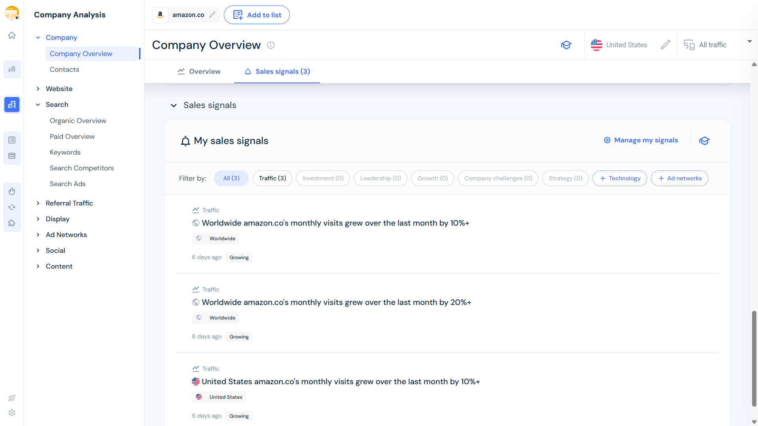Image resolution: width=758 pixels, height=426 pixels.
Task: Open the Home icon in sidebar
Action: tap(12, 35)
